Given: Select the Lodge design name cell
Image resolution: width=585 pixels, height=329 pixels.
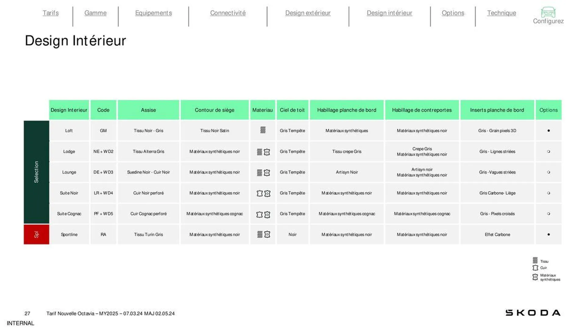Looking at the screenshot, I should click(69, 151).
